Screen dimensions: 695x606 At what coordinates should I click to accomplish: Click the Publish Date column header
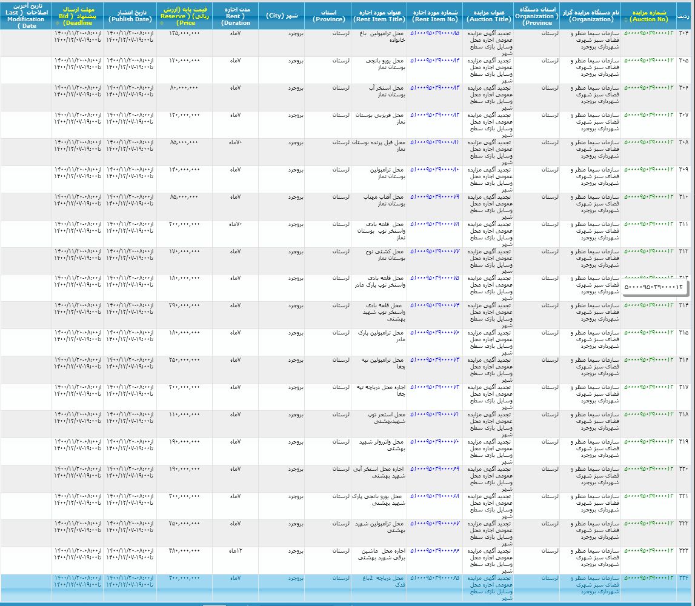(x=130, y=16)
